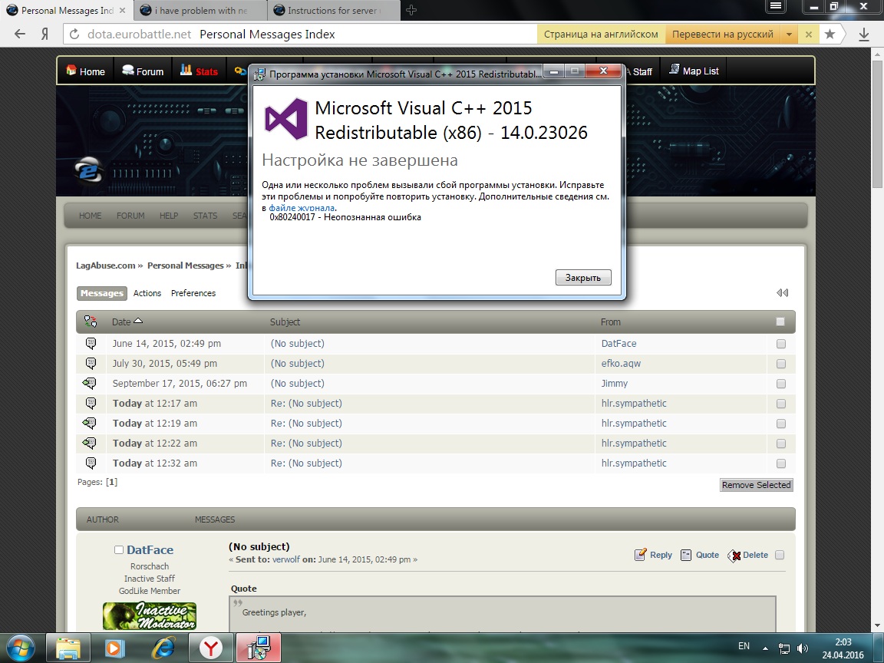The width and height of the screenshot is (884, 663).
Task: Open Staff item in site menu
Action: click(642, 71)
